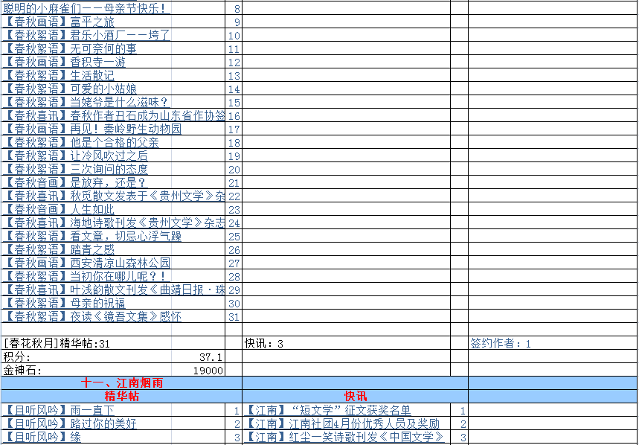Select the row number 27 cell

234,263
